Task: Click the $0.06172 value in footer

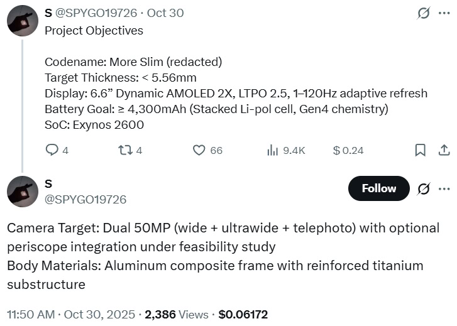Action: point(243,313)
